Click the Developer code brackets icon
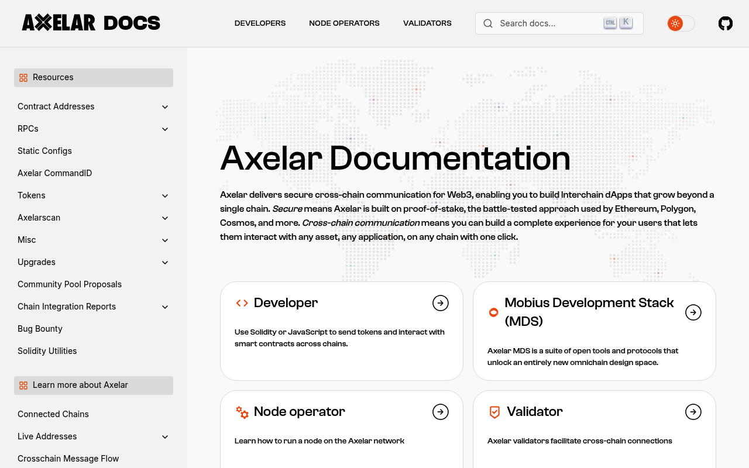The width and height of the screenshot is (749, 468). pos(242,303)
